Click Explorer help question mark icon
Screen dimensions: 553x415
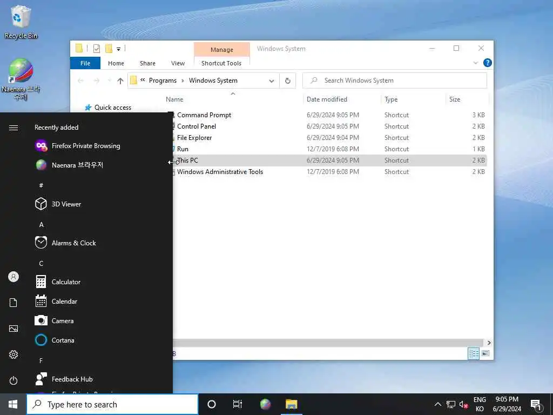coord(488,63)
